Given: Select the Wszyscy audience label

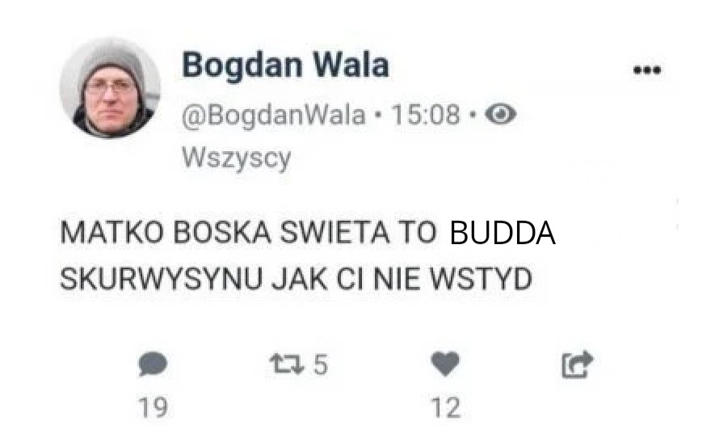Looking at the screenshot, I should point(236,158).
